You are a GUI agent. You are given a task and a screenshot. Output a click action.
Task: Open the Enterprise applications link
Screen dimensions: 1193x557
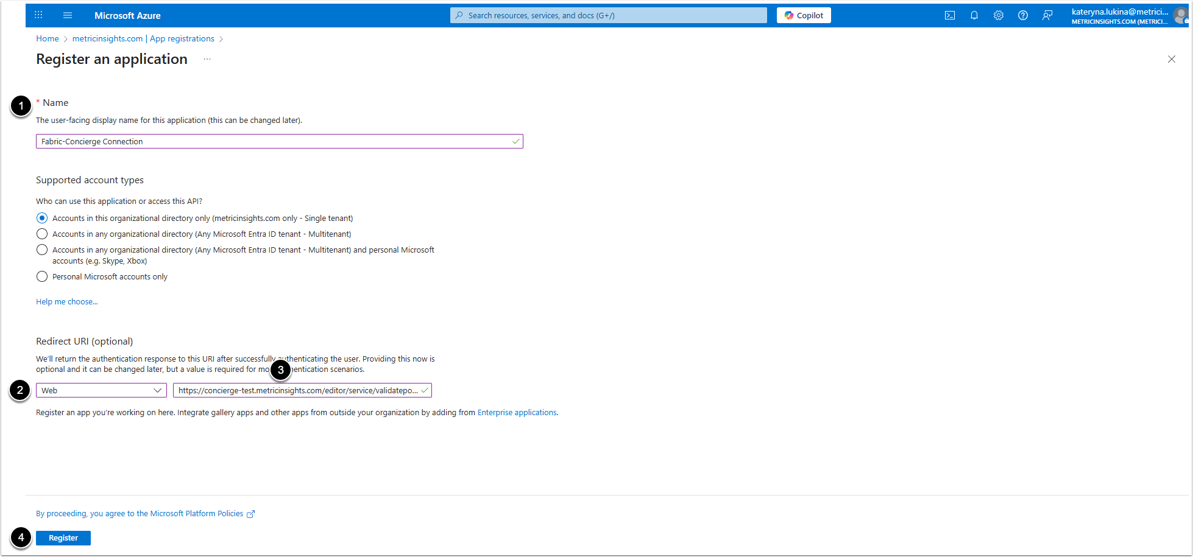click(x=517, y=412)
